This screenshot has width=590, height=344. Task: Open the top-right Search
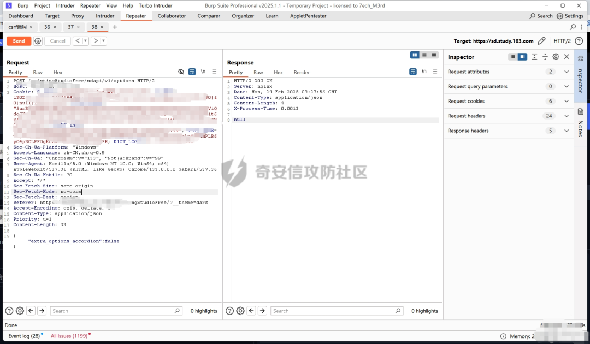coord(541,16)
